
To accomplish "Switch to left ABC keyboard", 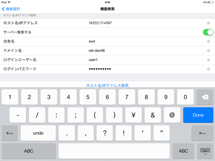I will tap(29, 151).
